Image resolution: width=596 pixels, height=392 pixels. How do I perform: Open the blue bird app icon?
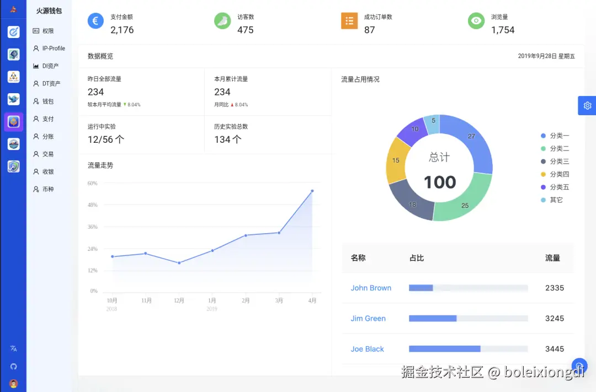[14, 99]
